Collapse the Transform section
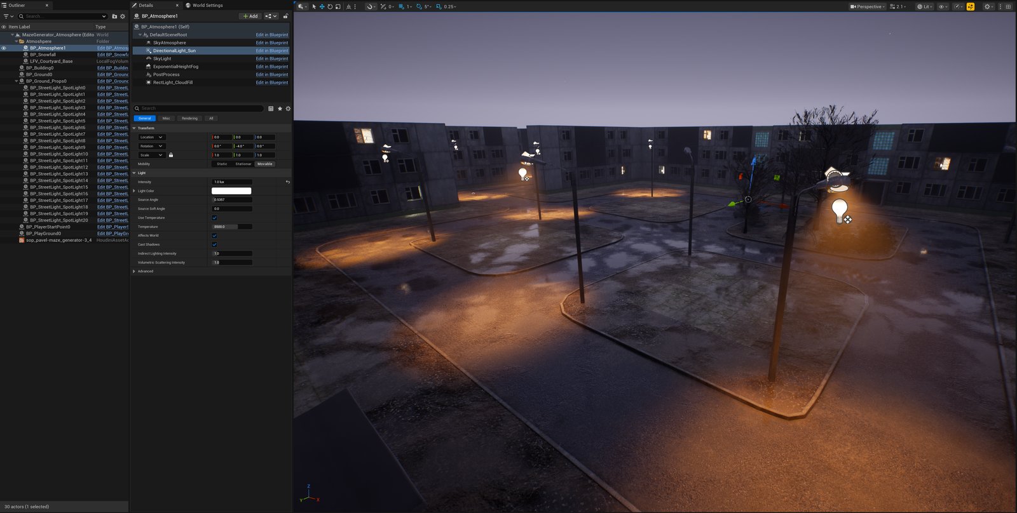The width and height of the screenshot is (1017, 513). click(x=134, y=128)
